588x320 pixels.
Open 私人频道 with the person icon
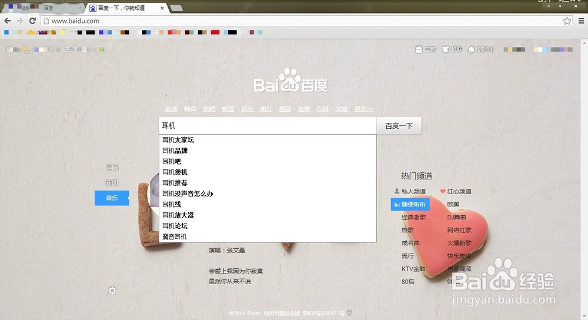click(x=410, y=191)
